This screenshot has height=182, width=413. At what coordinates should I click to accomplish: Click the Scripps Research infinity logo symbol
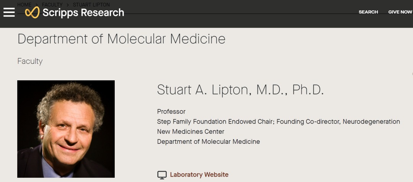32,12
